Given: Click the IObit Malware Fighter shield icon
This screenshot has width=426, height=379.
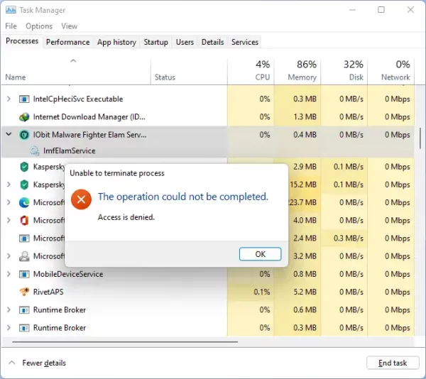Looking at the screenshot, I should (x=24, y=135).
